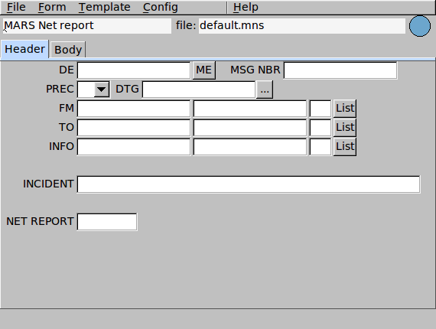
Task: Click the second FM input field
Action: pyautogui.click(x=250, y=109)
